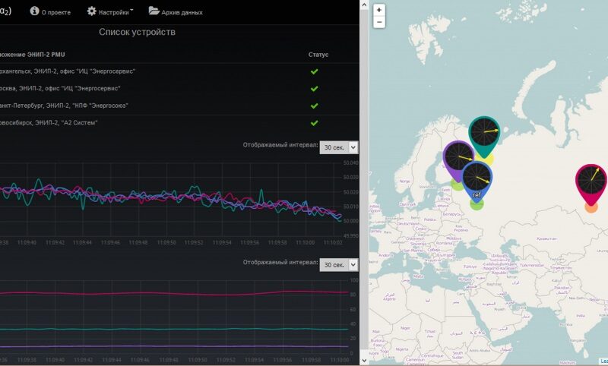Screen dimensions: 608x366
Task: Select the teal phasor marker on map
Action: 483,134
